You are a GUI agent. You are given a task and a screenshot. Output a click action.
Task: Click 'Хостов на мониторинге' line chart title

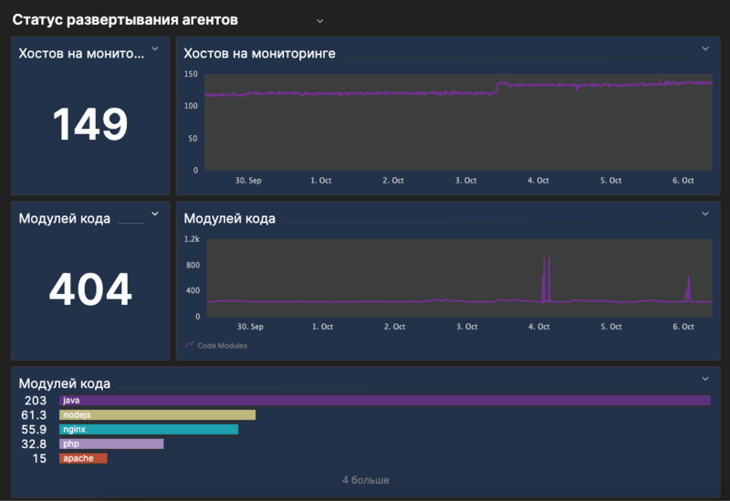click(259, 54)
